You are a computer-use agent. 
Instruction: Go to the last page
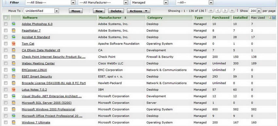click(232, 11)
